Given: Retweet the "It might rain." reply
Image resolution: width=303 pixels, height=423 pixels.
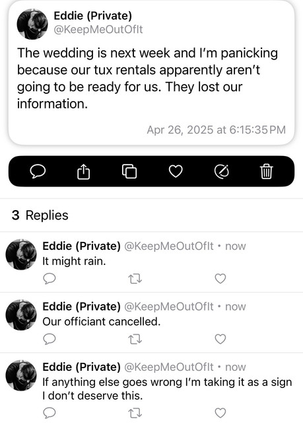Looking at the screenshot, I should click(x=135, y=279).
